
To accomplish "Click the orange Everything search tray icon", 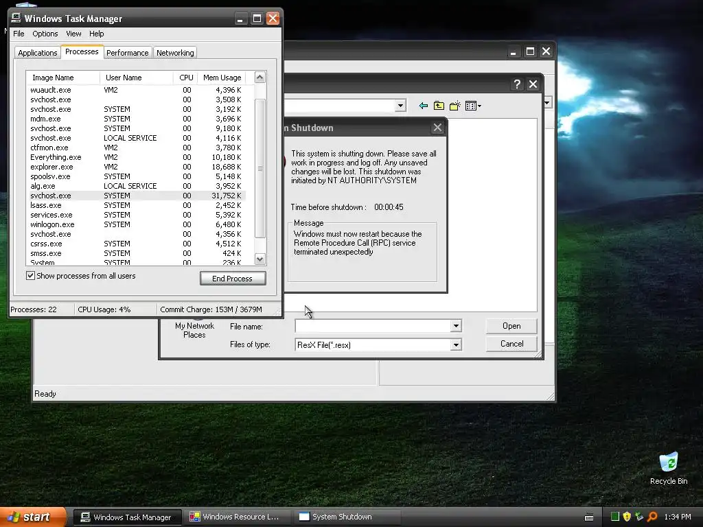I will (x=652, y=517).
